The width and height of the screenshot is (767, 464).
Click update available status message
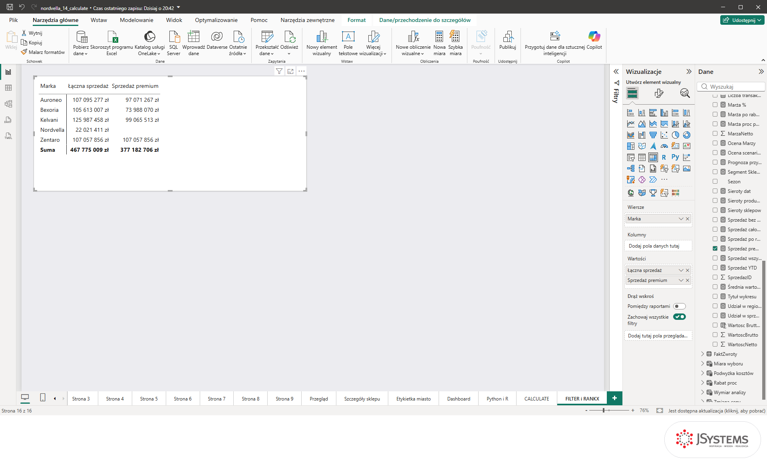[x=717, y=410]
